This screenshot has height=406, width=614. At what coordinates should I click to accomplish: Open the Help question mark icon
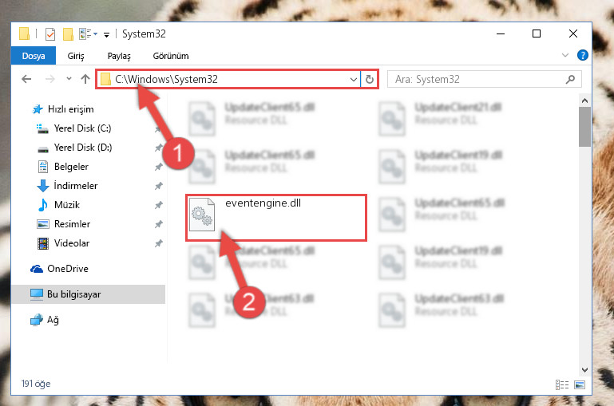point(582,55)
